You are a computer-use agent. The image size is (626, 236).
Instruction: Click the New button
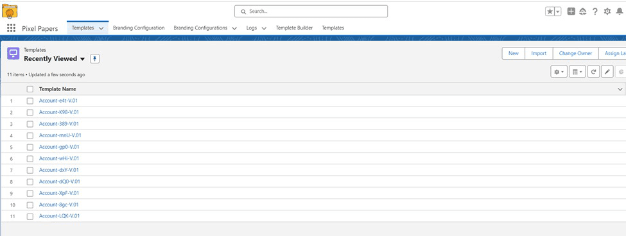[x=514, y=53]
